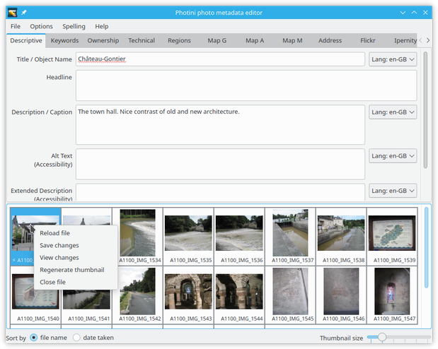
Task: Choose Regenerate thumbnail from context menu
Action: pos(76,270)
